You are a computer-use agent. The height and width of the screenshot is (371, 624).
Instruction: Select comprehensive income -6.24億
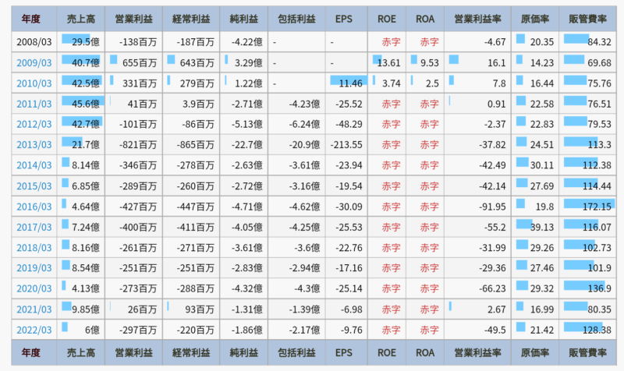(304, 125)
